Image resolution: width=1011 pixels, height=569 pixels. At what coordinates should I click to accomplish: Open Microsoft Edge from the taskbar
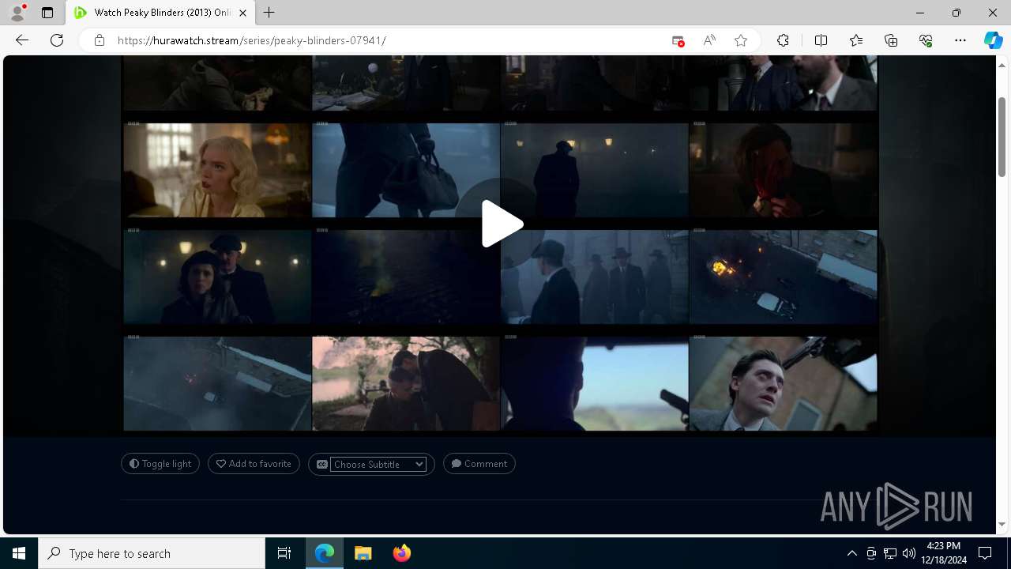tap(325, 553)
